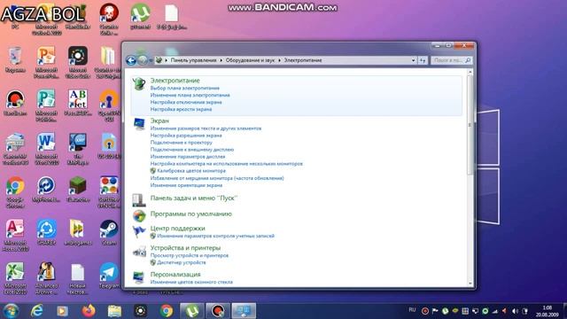Open the RU language indicator
Image resolution: width=567 pixels, height=319 pixels.
[x=412, y=310]
